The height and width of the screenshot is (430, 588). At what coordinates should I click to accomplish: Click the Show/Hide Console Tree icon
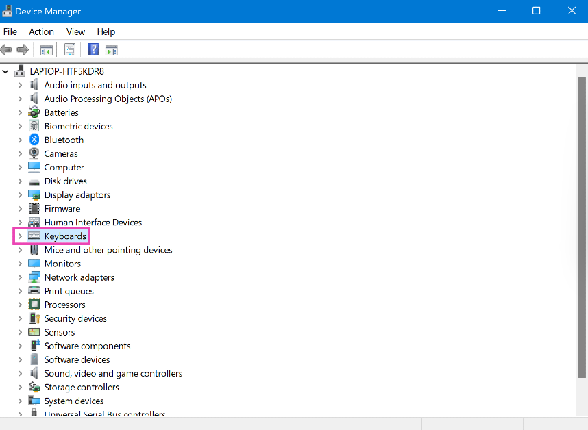46,49
